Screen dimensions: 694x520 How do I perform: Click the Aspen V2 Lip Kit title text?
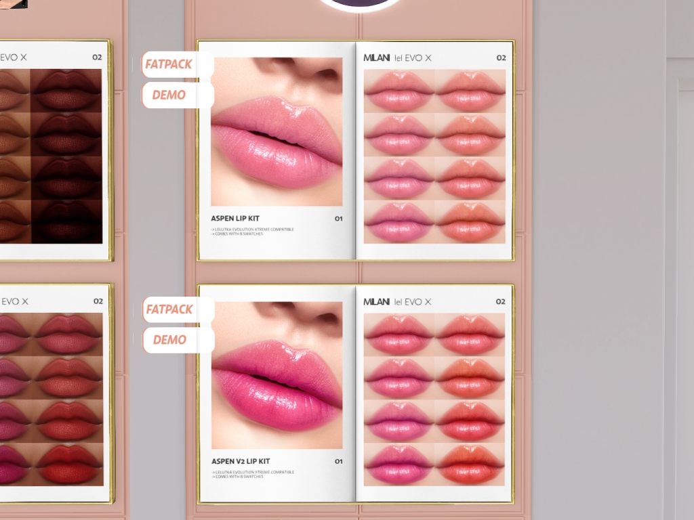click(x=241, y=462)
